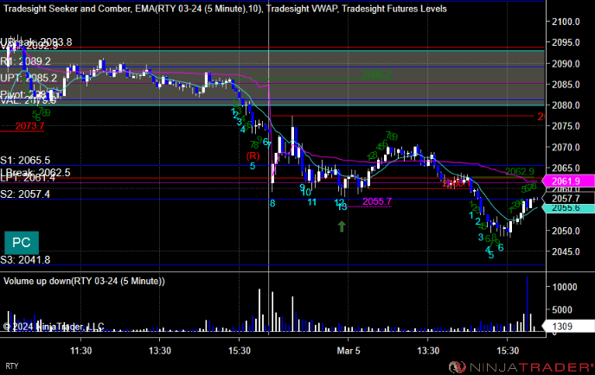Click the red 2073.7 price label
The height and width of the screenshot is (375, 595).
pyautogui.click(x=29, y=126)
